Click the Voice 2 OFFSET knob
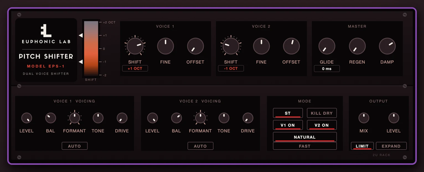This screenshot has width=424, height=172. (x=291, y=46)
